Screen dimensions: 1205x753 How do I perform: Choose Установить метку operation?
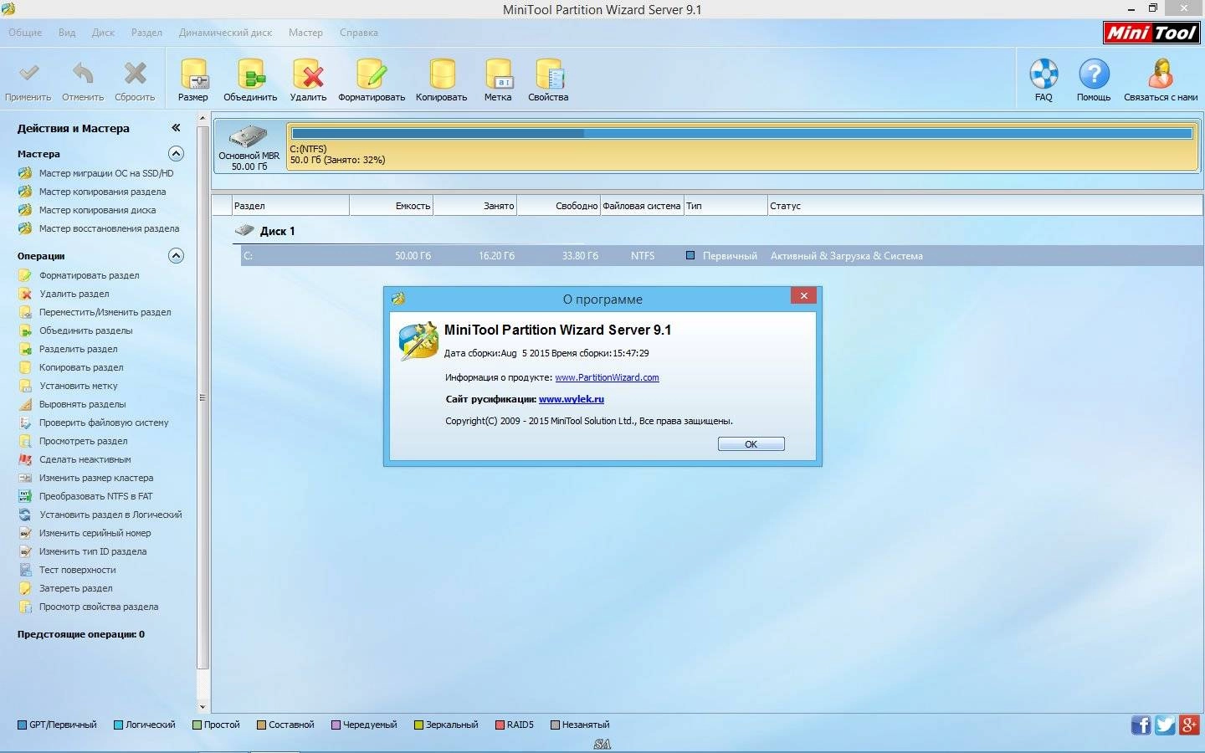click(x=78, y=386)
